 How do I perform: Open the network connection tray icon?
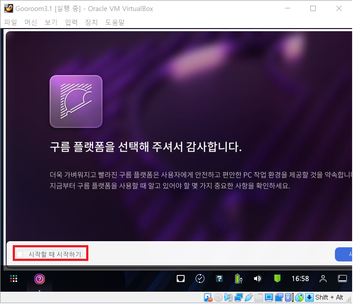click(181, 279)
